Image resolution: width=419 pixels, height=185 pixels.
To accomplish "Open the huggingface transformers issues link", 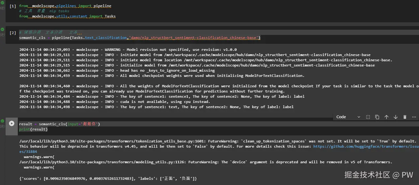I will (x=366, y=146).
